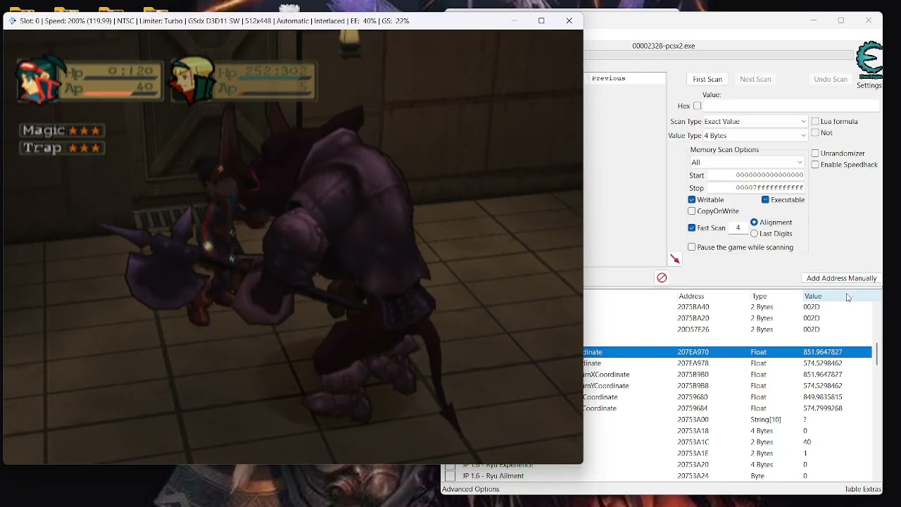Click the Undo Scan button
Screen dimensions: 901x507
click(831, 79)
